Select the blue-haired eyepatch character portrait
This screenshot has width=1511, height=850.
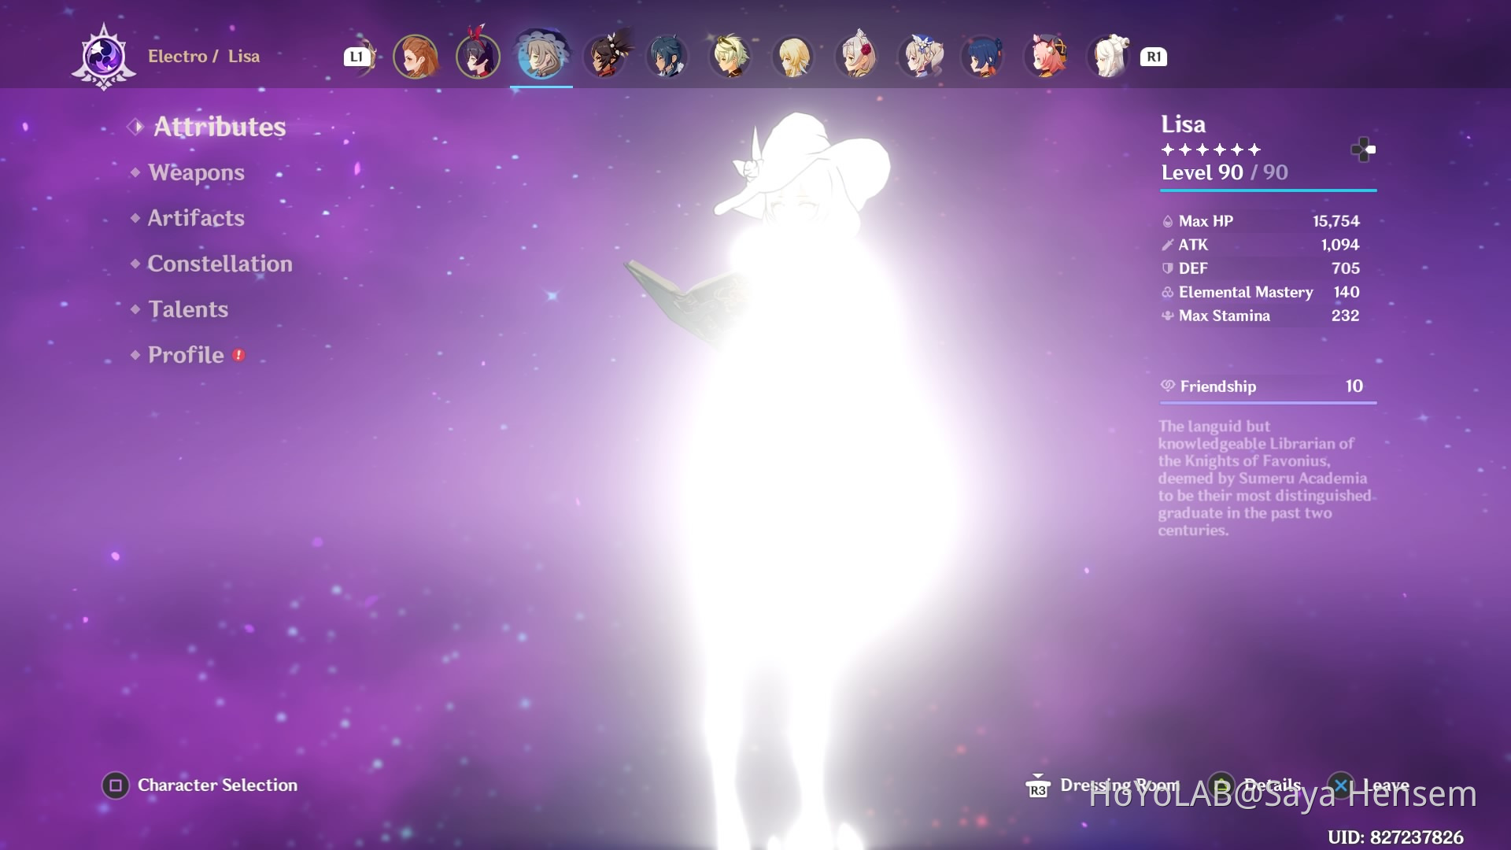coord(667,57)
